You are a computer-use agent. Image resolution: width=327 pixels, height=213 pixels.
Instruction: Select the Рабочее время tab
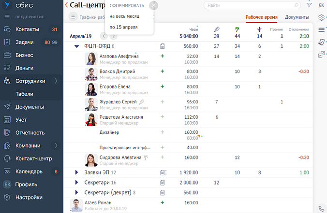point(261,17)
